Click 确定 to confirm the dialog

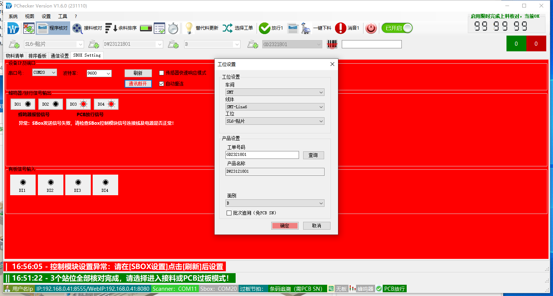[x=285, y=226]
